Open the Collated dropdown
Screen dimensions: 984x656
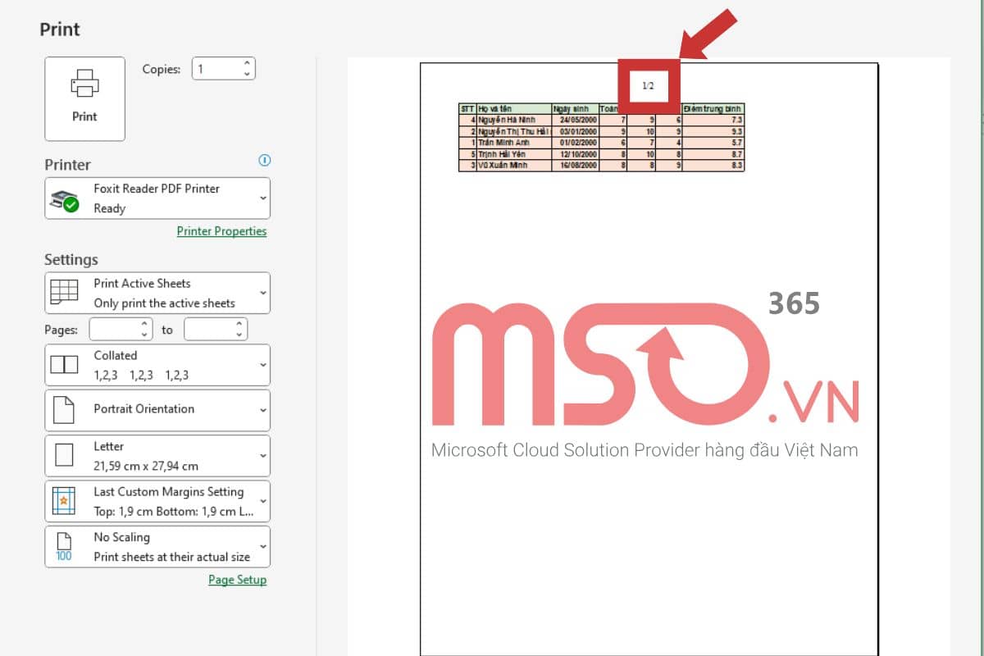[157, 365]
